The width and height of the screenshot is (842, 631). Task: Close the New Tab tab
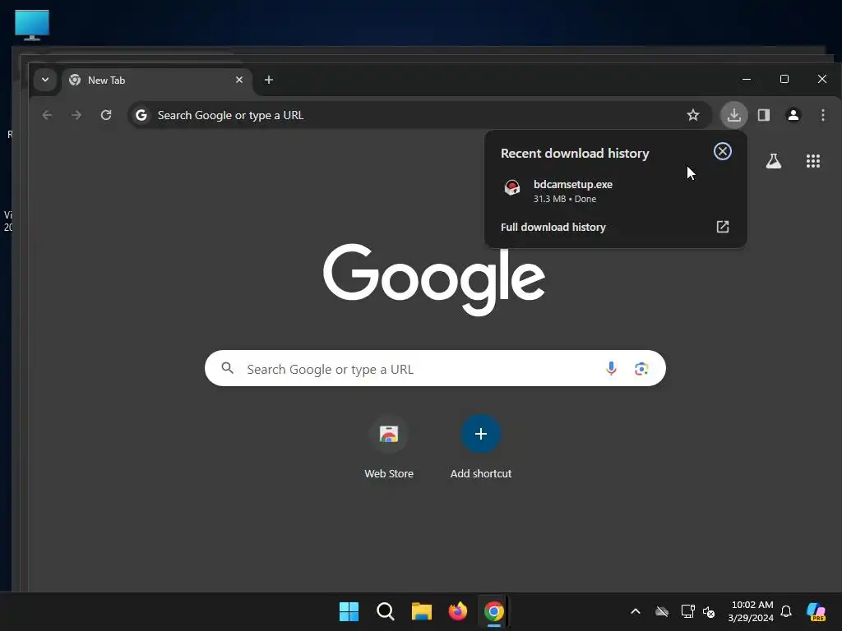coord(239,80)
